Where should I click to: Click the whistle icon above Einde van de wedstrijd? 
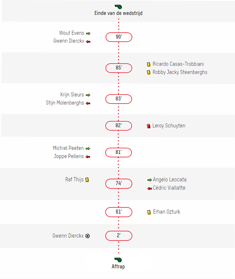pos(118,7)
